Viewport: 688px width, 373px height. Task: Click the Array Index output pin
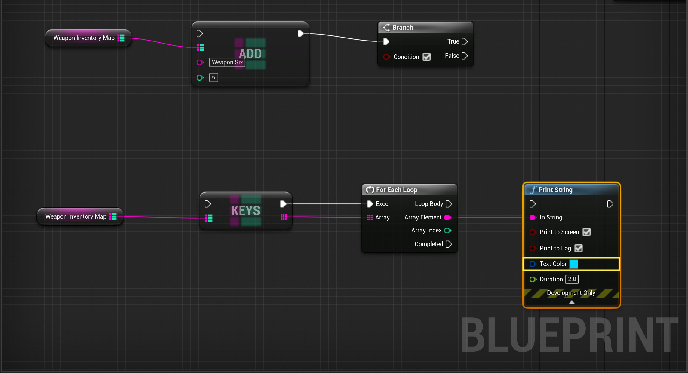point(448,231)
